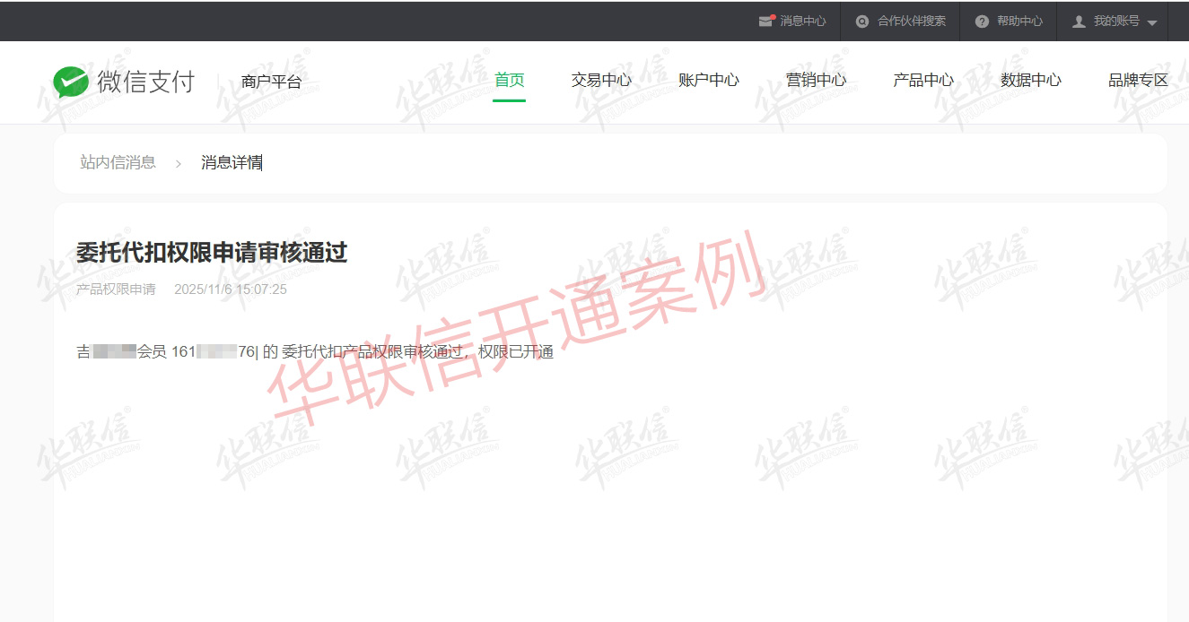Image resolution: width=1189 pixels, height=622 pixels.
Task: Expand the 我的账号 dropdown arrow
Action: (x=1152, y=22)
